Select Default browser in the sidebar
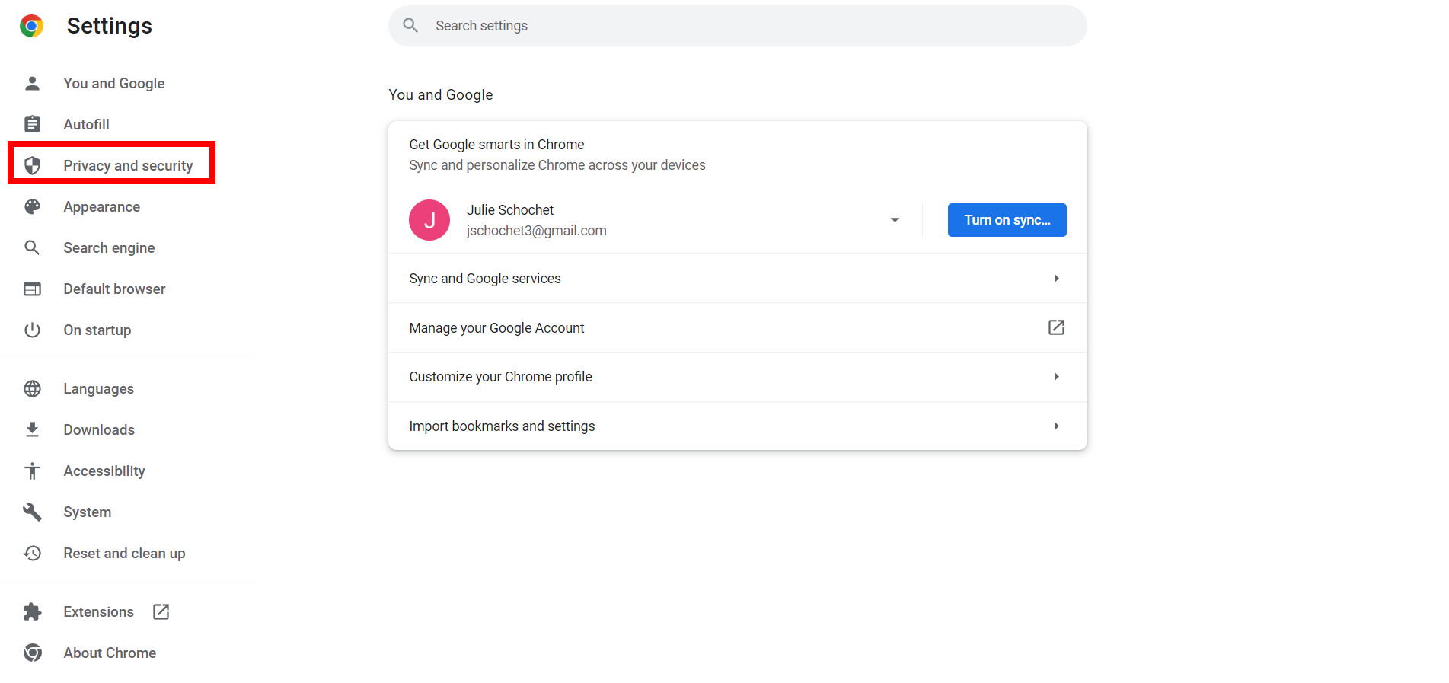Viewport: 1449px width, 683px height. tap(114, 289)
